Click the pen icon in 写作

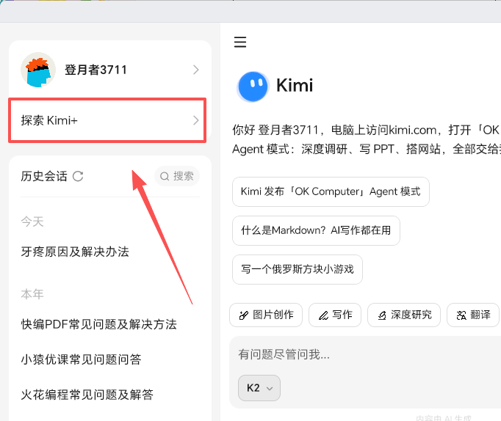click(323, 315)
